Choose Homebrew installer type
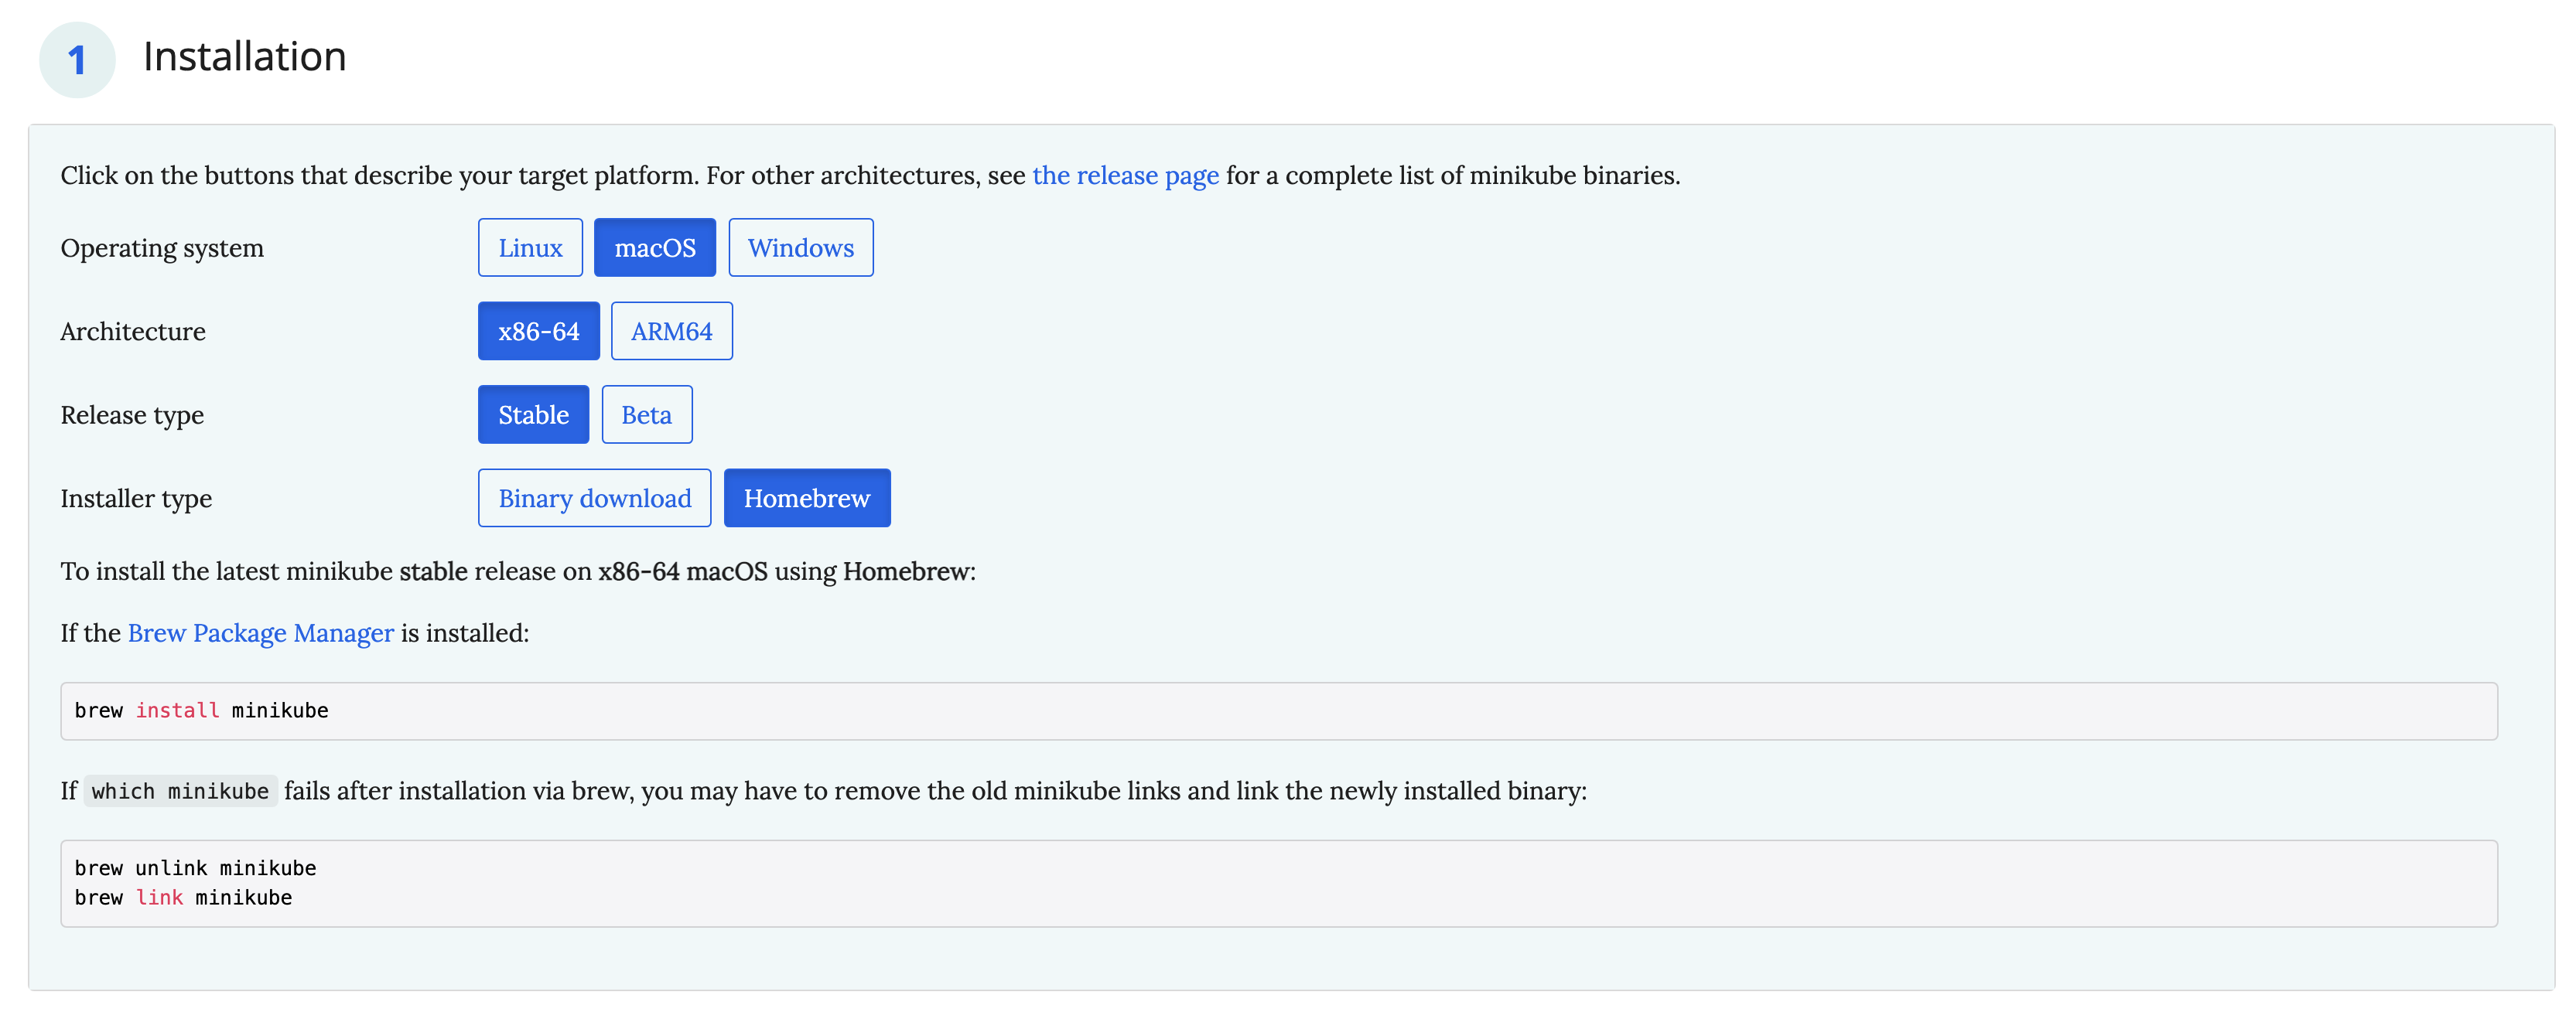Viewport: 2576px width, 1019px height. point(806,497)
